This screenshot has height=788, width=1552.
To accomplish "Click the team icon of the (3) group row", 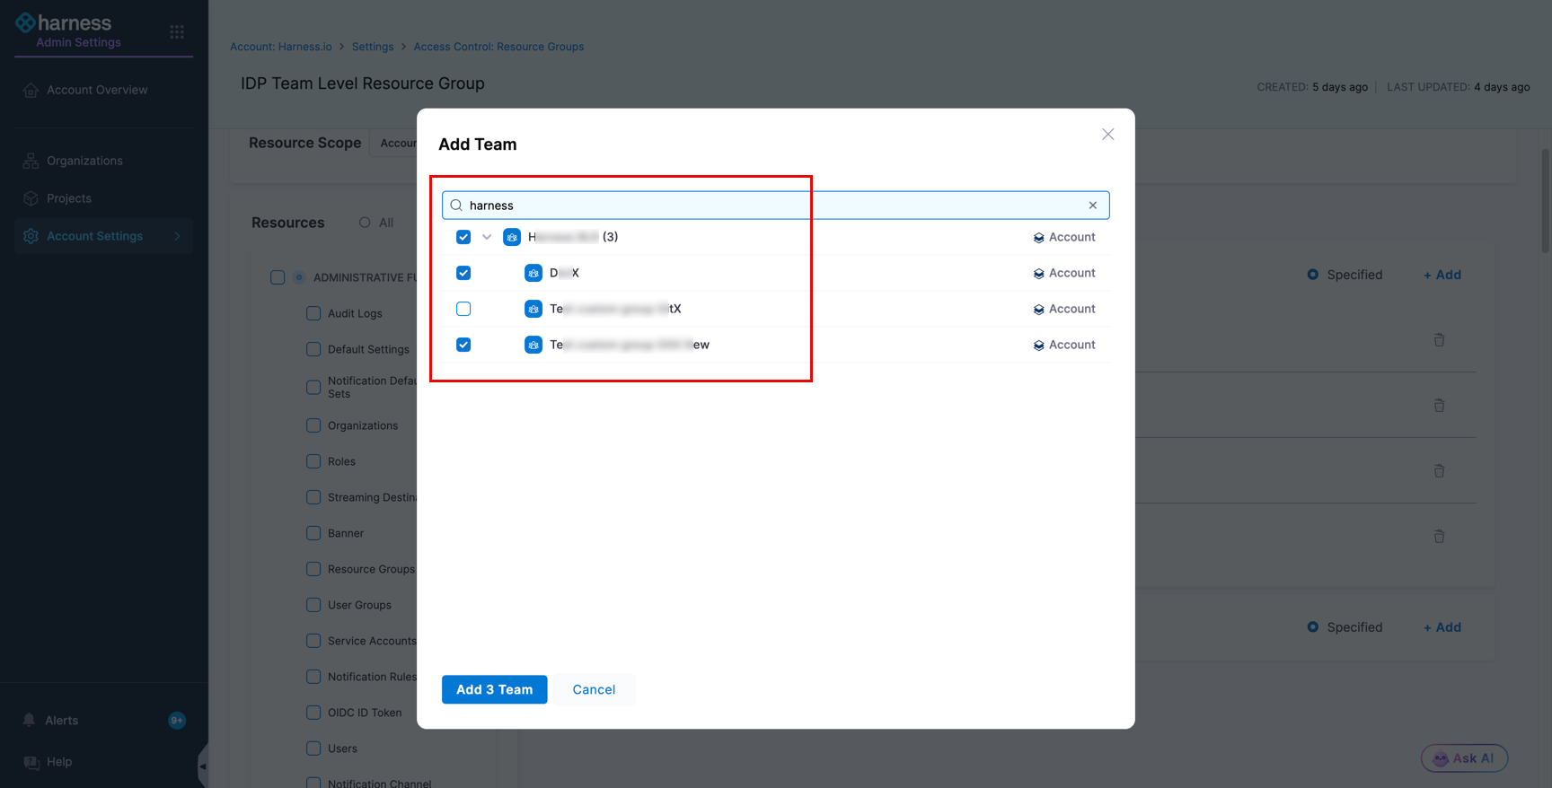I will [x=512, y=237].
